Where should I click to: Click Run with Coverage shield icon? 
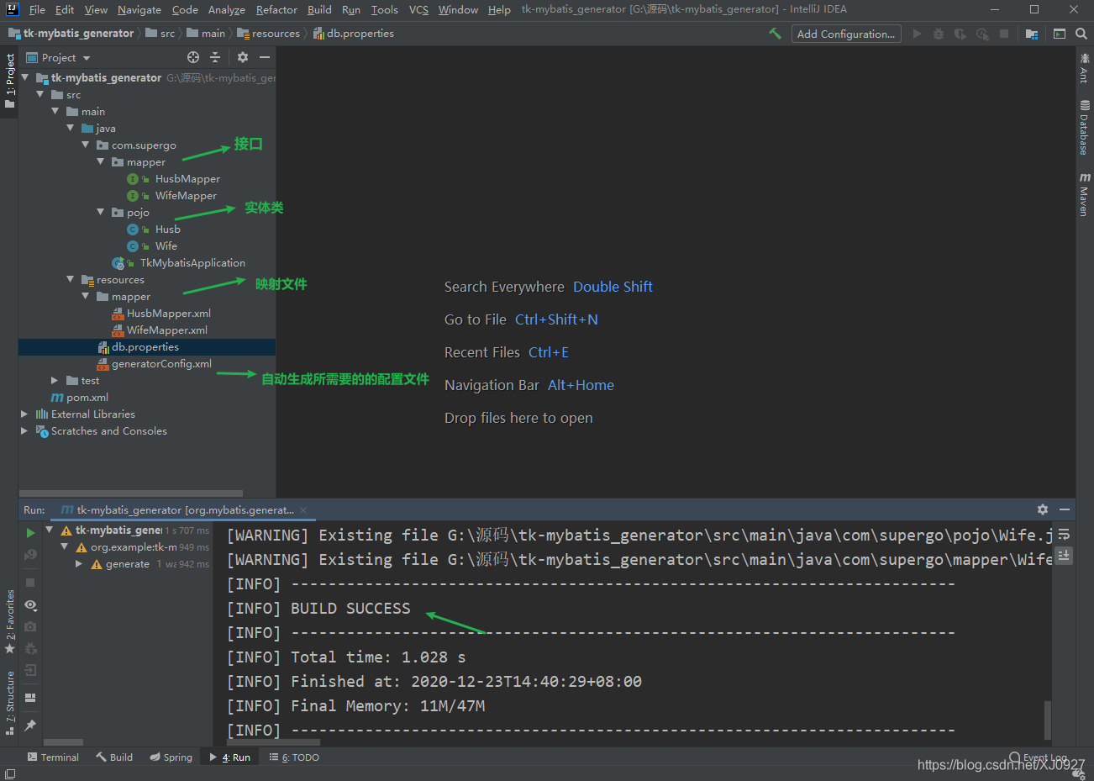pos(960,34)
